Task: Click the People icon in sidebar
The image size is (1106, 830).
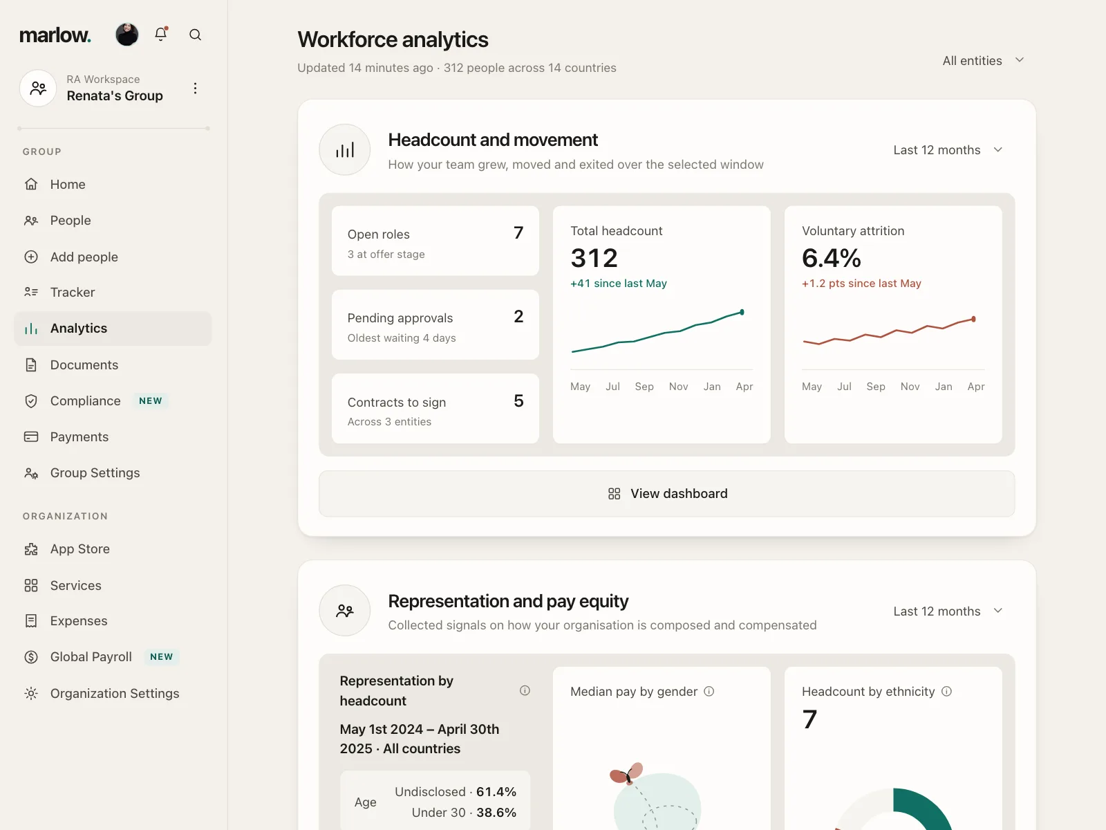Action: (x=31, y=221)
